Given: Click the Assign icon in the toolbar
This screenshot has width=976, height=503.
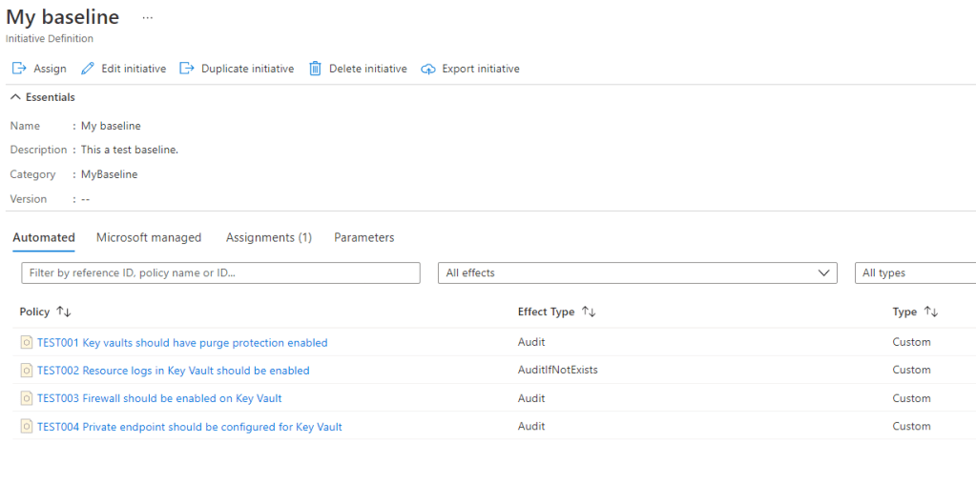Looking at the screenshot, I should click(x=18, y=69).
